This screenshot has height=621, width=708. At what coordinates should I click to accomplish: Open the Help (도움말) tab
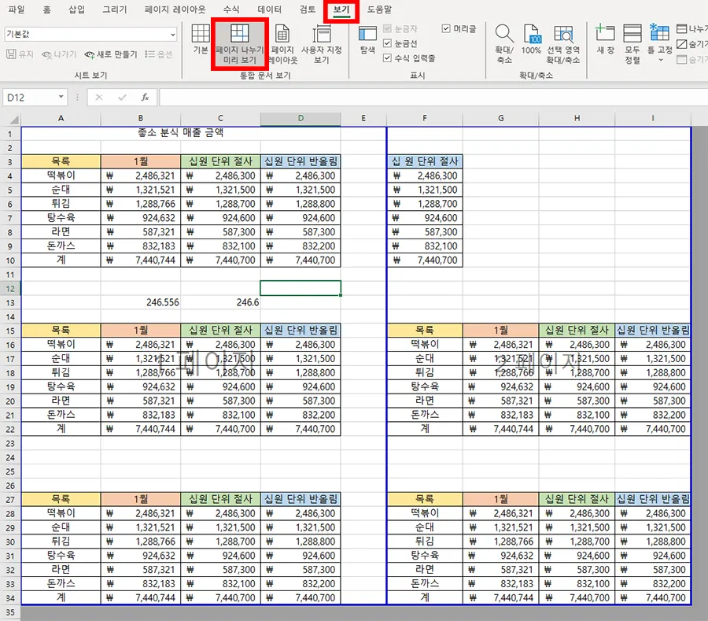[x=379, y=9]
